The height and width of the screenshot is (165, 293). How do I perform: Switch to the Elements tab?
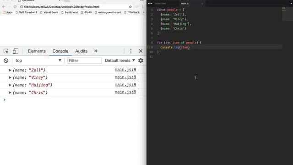tap(37, 51)
